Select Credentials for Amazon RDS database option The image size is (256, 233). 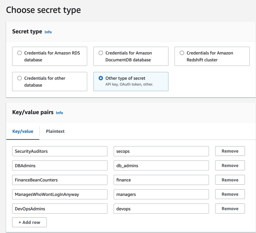pos(19,53)
